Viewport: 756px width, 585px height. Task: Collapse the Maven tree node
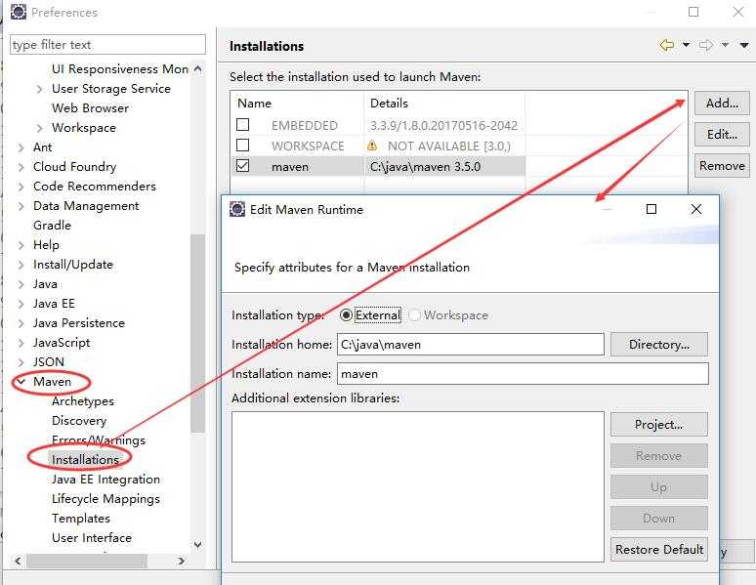[x=21, y=382]
